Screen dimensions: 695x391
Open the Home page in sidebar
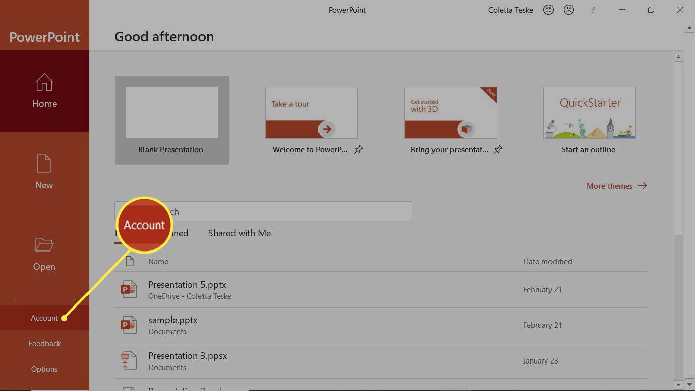click(44, 91)
